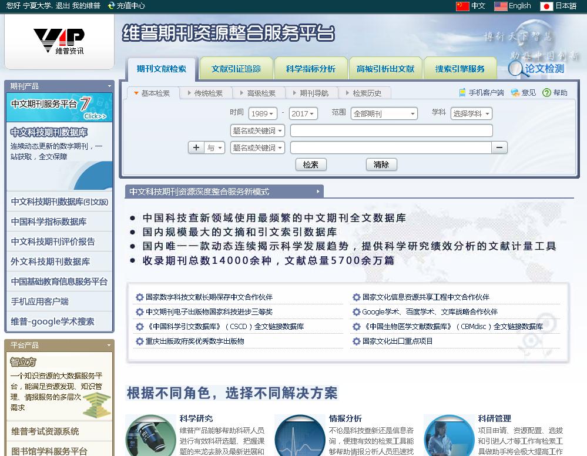Click gear icon beside 国家文化信息资源共享工程中文合作伙伴

357,297
